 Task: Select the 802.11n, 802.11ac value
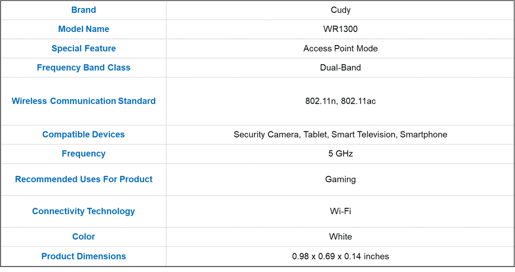coord(340,101)
